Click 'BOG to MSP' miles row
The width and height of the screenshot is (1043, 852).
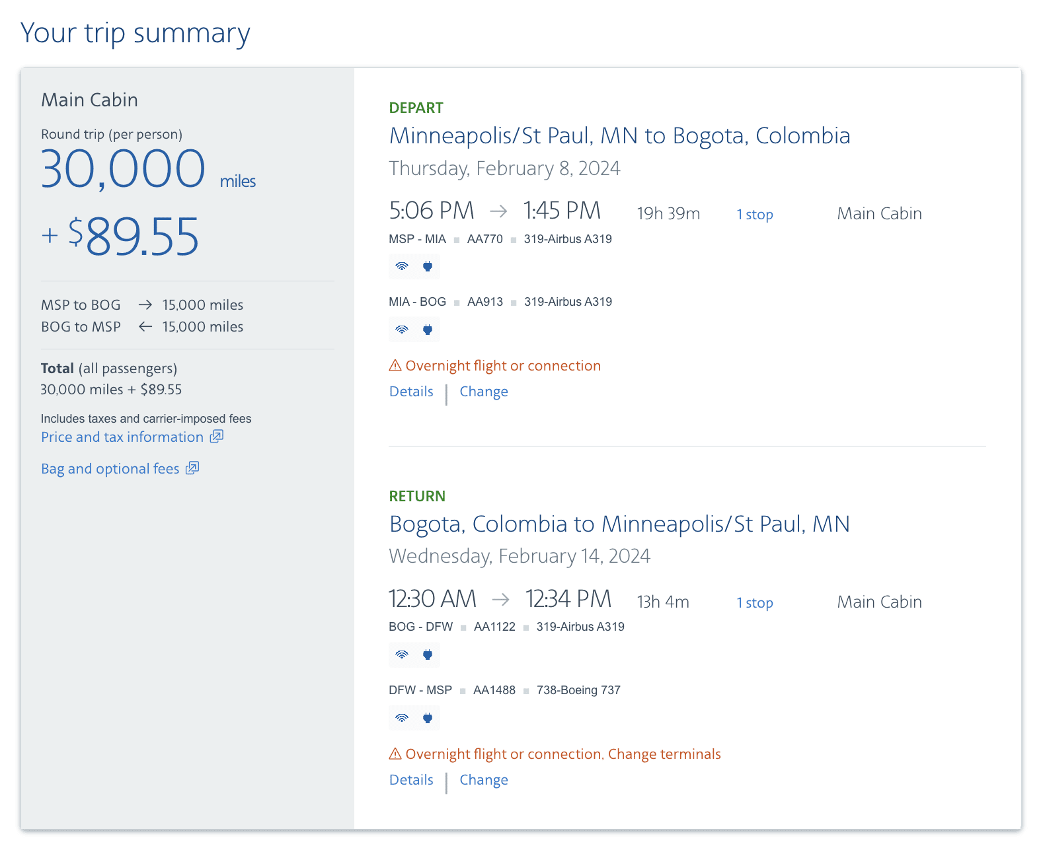point(142,327)
